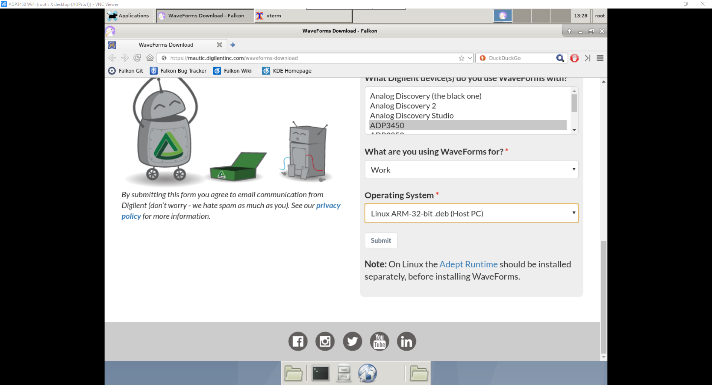This screenshot has width=712, height=385.
Task: Click the Submit button
Action: (381, 240)
